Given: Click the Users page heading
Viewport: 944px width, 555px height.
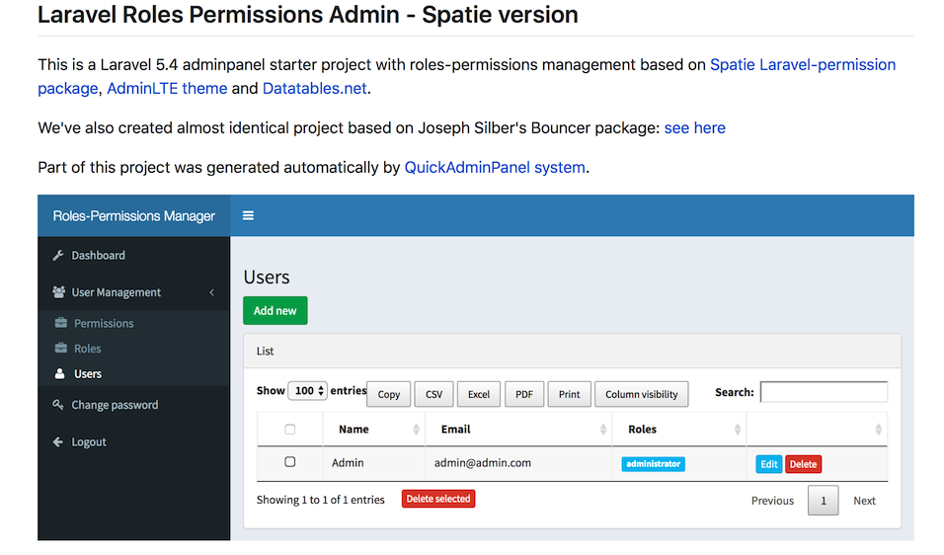Looking at the screenshot, I should (x=267, y=277).
